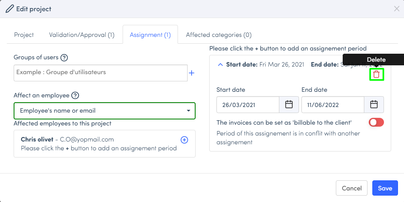Go to the Affected categories (0) tab
Image resolution: width=404 pixels, height=202 pixels.
point(218,35)
